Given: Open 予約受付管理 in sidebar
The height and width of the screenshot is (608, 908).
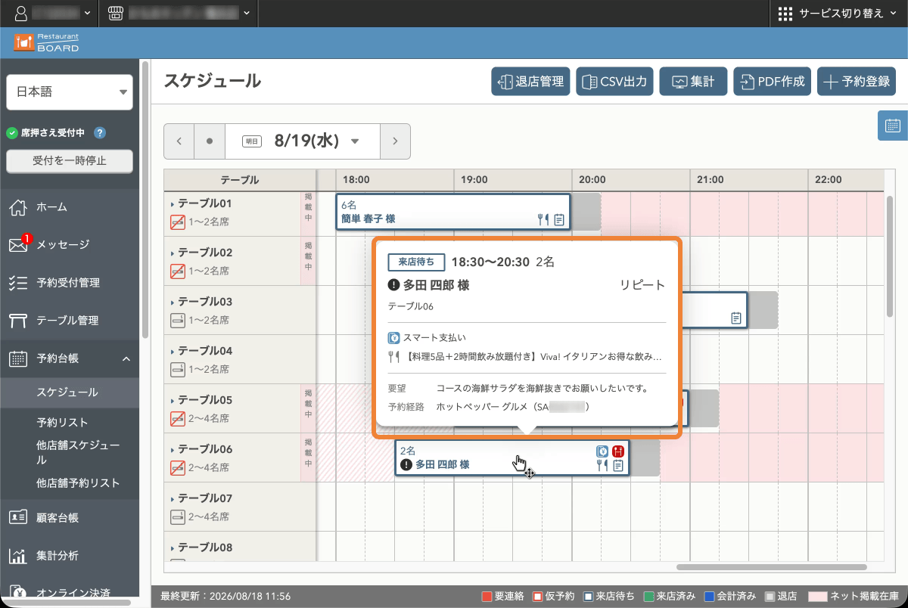Looking at the screenshot, I should click(x=70, y=283).
